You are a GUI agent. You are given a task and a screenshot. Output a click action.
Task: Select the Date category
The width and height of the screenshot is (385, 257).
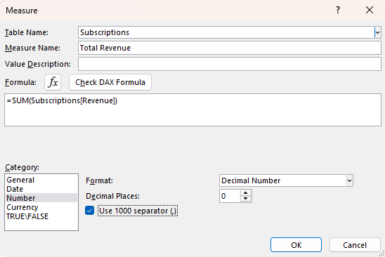(41, 189)
